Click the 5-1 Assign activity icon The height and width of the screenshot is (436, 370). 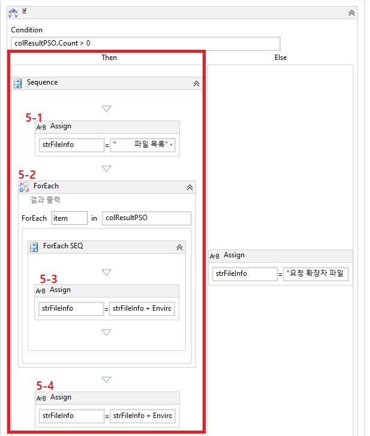tap(41, 127)
